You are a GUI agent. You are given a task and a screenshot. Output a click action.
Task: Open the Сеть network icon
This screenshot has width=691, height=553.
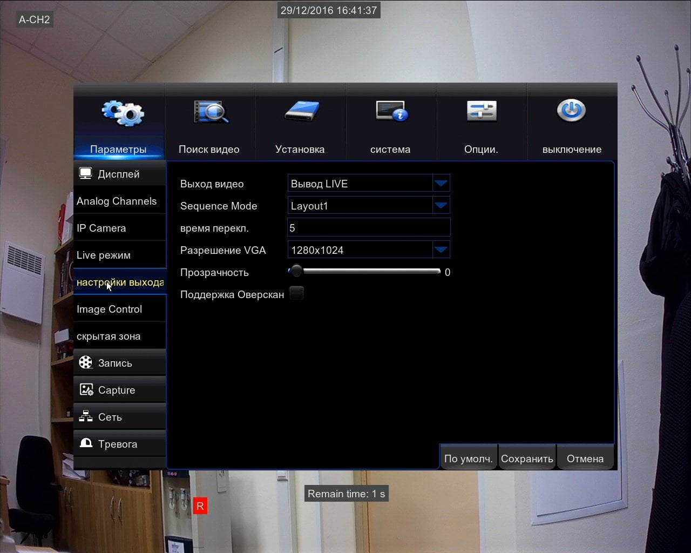pos(86,416)
